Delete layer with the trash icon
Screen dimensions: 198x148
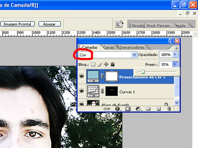pos(169,109)
